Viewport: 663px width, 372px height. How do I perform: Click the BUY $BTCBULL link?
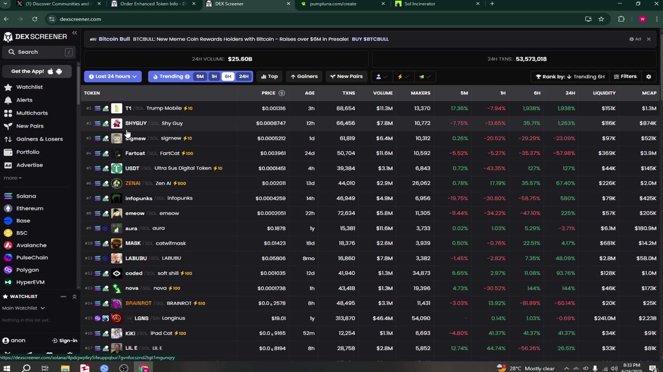click(370, 39)
